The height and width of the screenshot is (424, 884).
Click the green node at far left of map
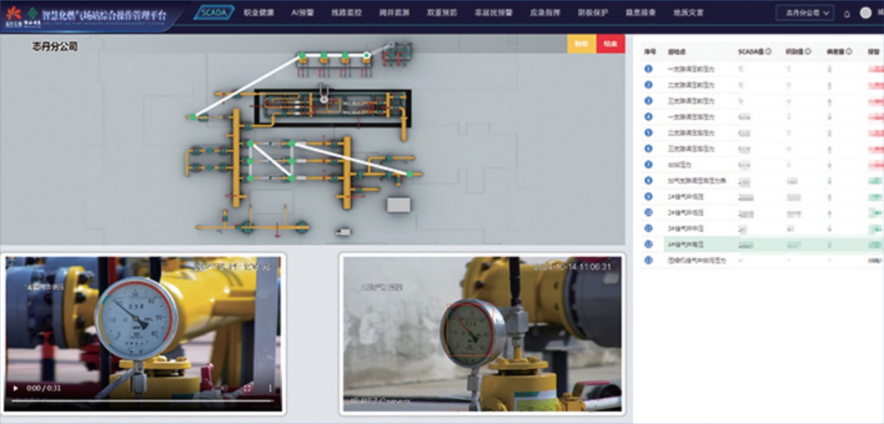193,118
